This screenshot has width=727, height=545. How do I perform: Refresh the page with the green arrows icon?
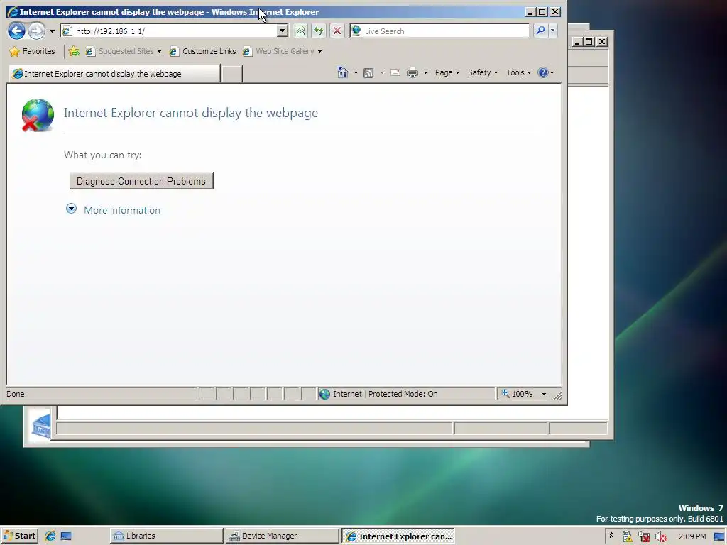pyautogui.click(x=319, y=31)
